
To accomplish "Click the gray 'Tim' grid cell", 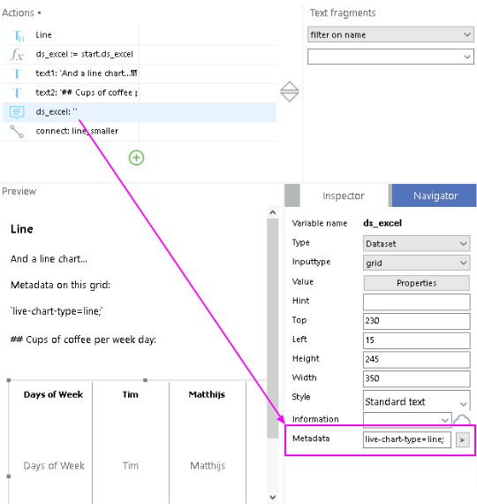I will coord(131,466).
